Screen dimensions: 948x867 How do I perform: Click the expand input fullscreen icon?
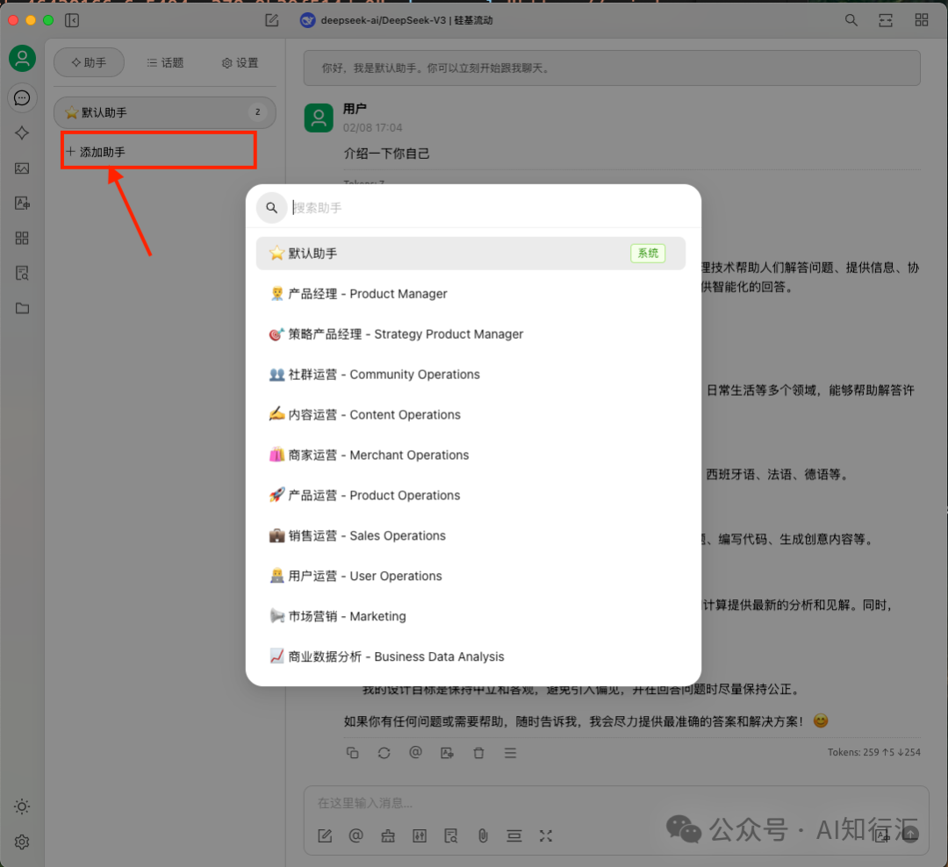(x=546, y=835)
